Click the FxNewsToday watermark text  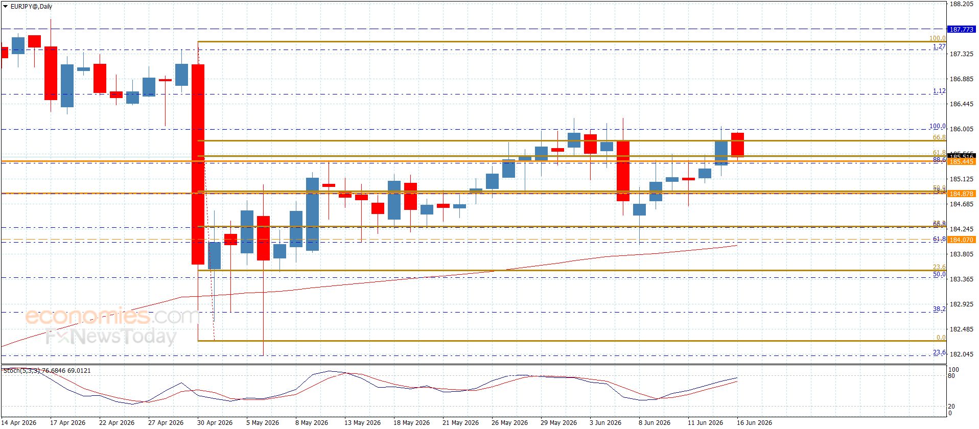click(110, 337)
